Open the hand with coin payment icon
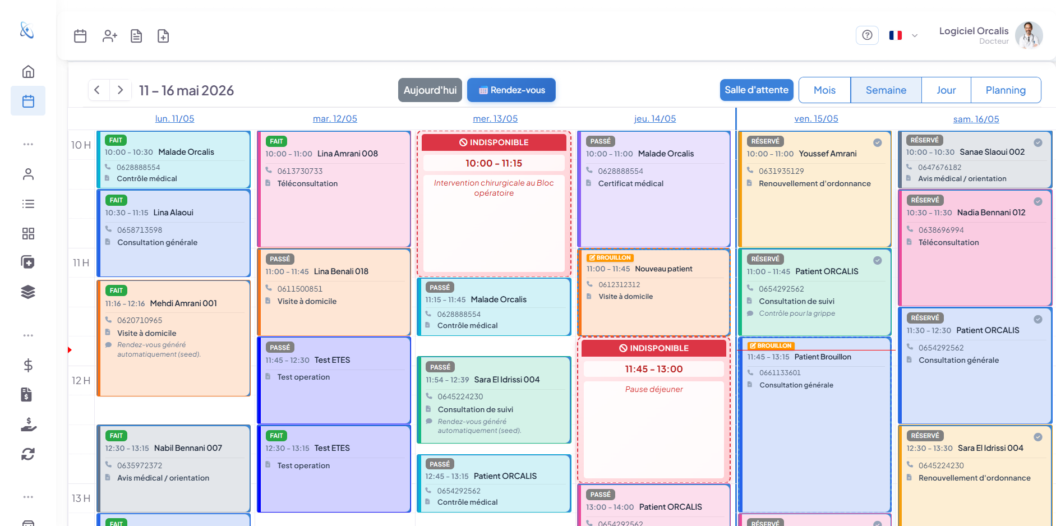Screen dimensions: 1056x526 28,425
